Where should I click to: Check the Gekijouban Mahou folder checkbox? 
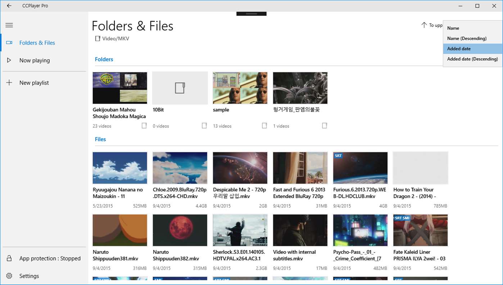tap(144, 126)
